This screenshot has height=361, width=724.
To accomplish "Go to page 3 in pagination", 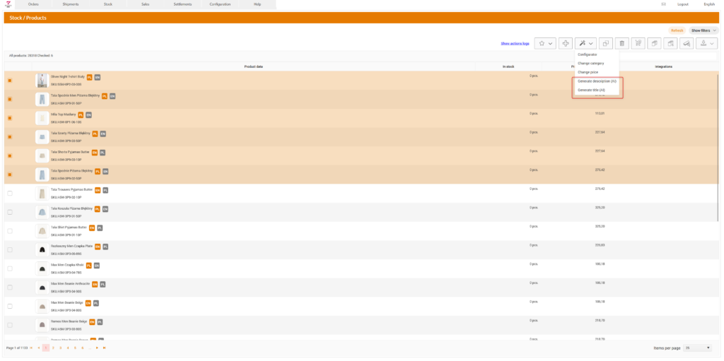I will tap(60, 348).
